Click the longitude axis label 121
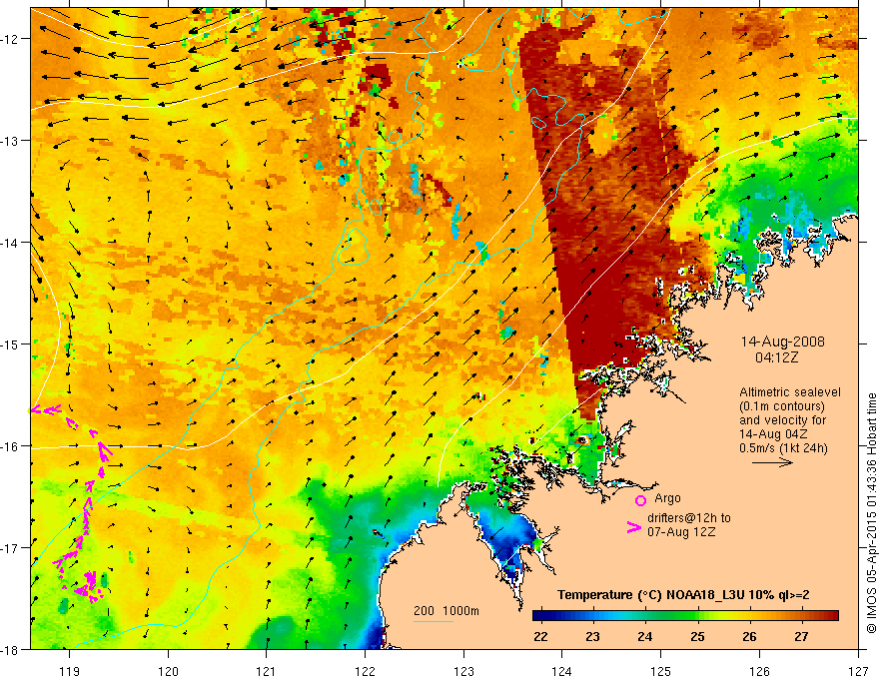 [x=267, y=671]
